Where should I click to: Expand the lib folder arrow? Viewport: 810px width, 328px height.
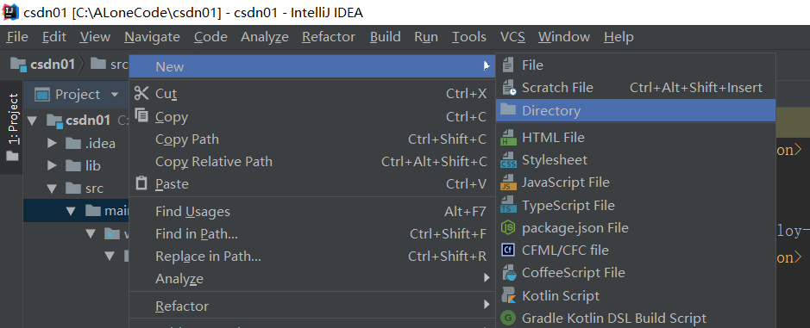(x=52, y=166)
